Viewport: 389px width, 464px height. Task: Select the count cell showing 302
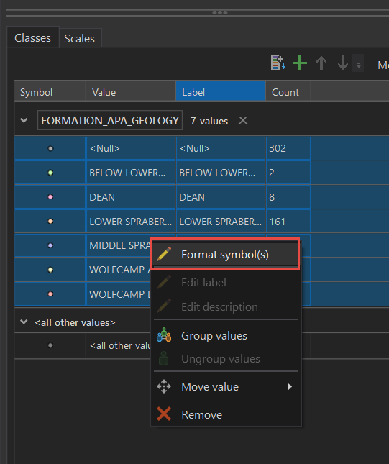pyautogui.click(x=288, y=148)
